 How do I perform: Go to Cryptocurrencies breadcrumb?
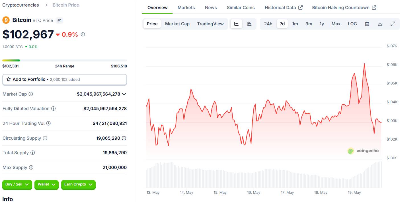[20, 5]
